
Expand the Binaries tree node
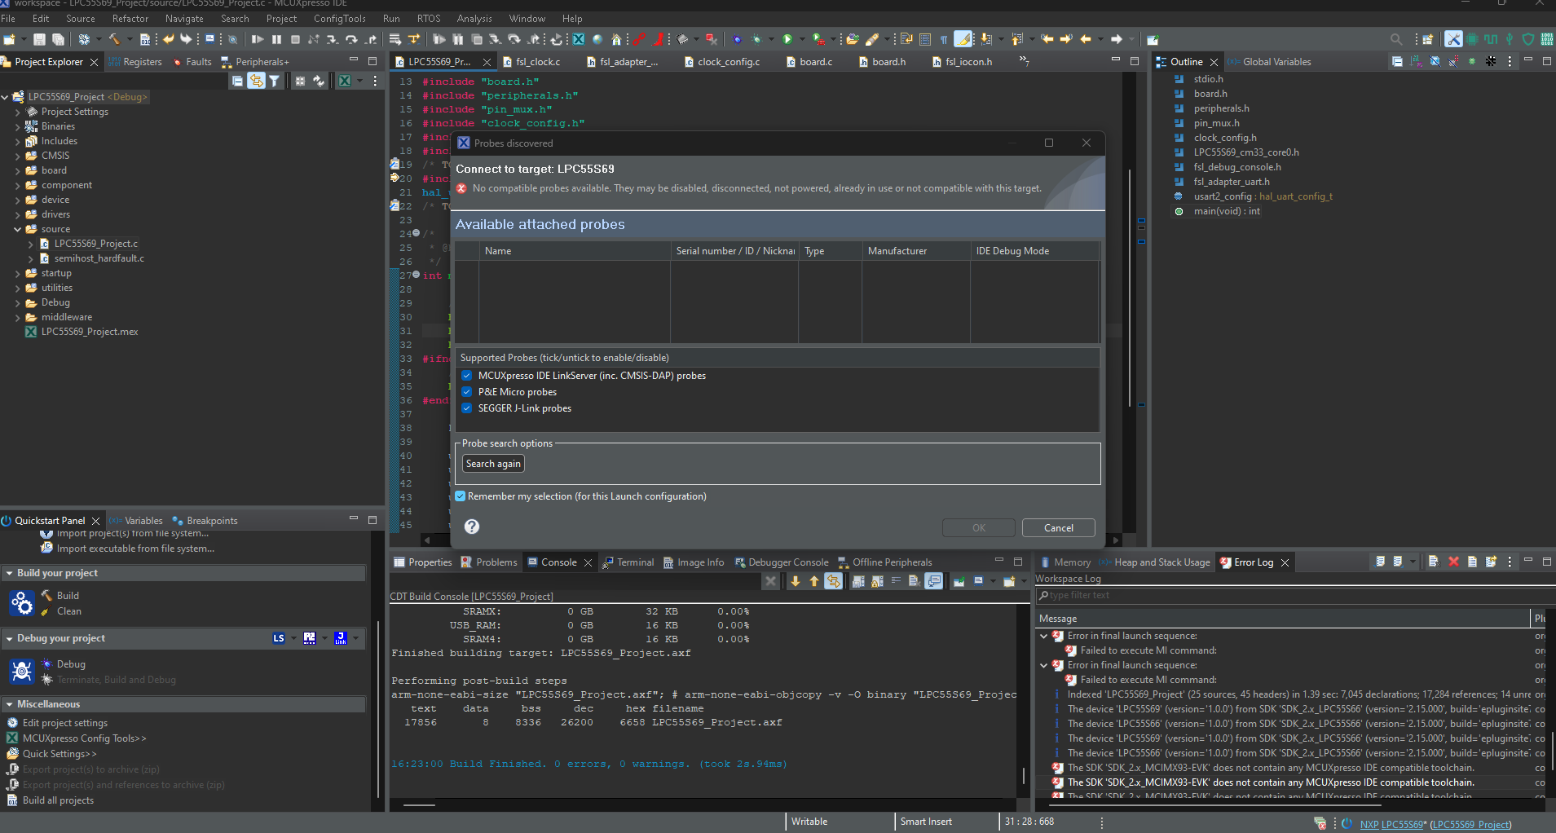coord(18,126)
